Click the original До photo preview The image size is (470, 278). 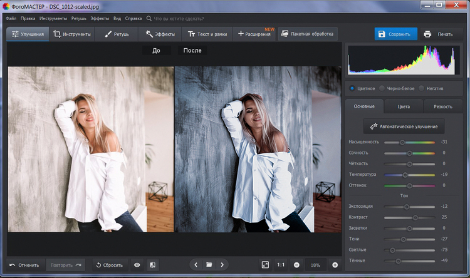tap(91, 149)
